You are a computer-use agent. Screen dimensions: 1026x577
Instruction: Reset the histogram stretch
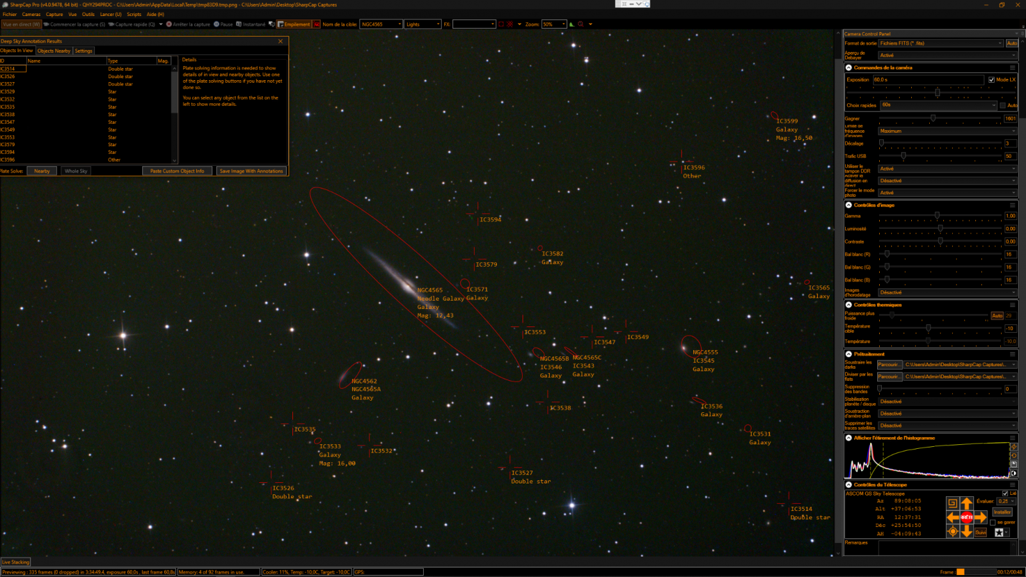click(x=1014, y=455)
